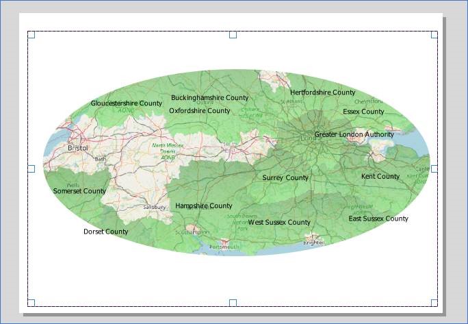This screenshot has width=468, height=324.
Task: Click the Hertfordshire County label
Action: (x=323, y=92)
